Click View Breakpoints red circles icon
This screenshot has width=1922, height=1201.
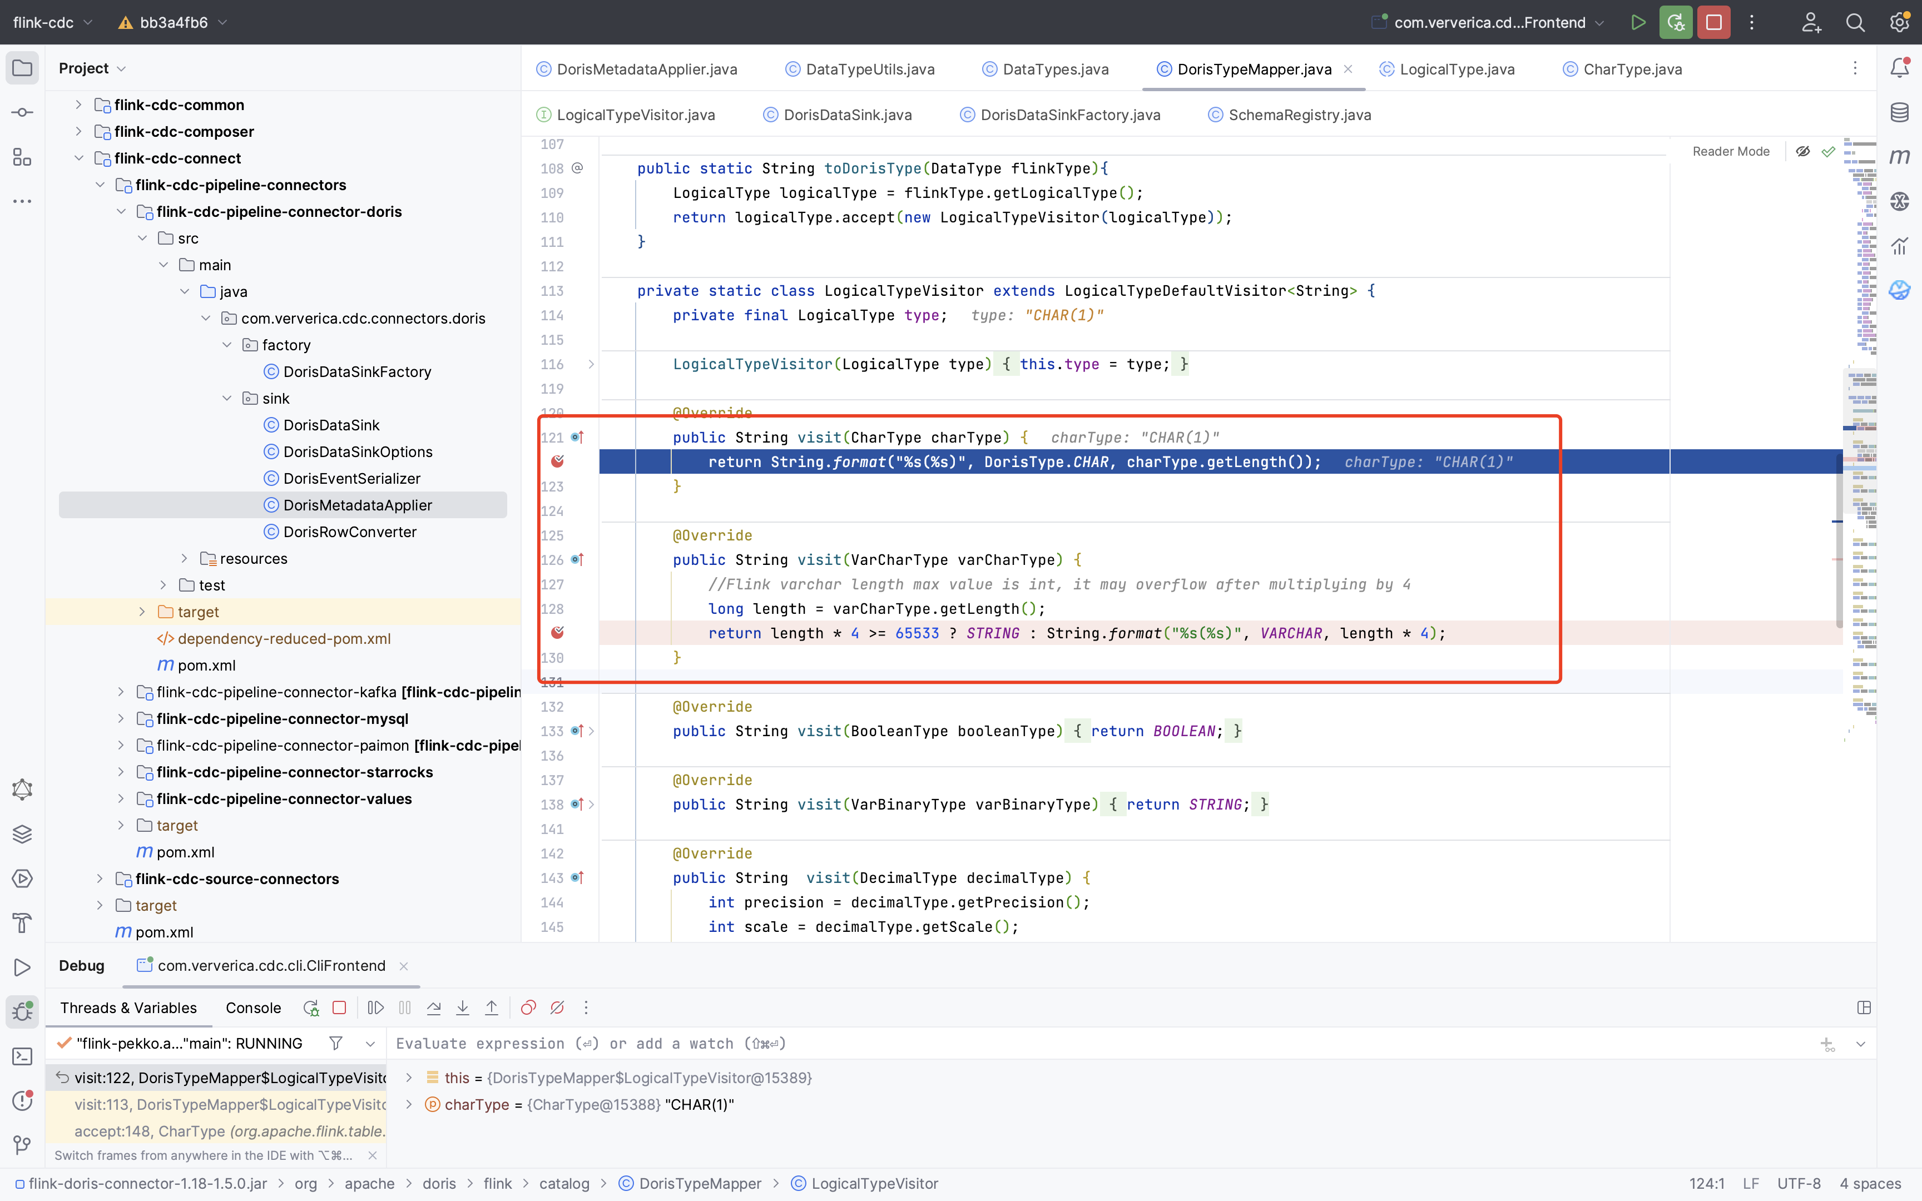[x=528, y=1008]
